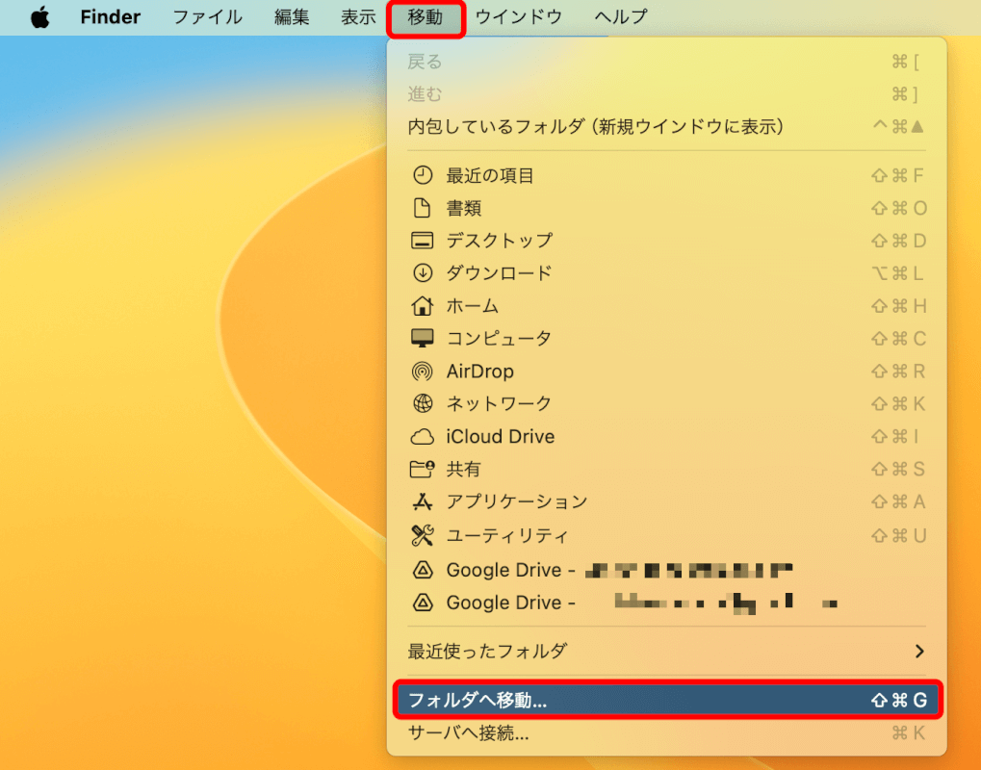This screenshot has width=981, height=770.
Task: Click the download arrow icon for ダウンロード
Action: coord(422,273)
